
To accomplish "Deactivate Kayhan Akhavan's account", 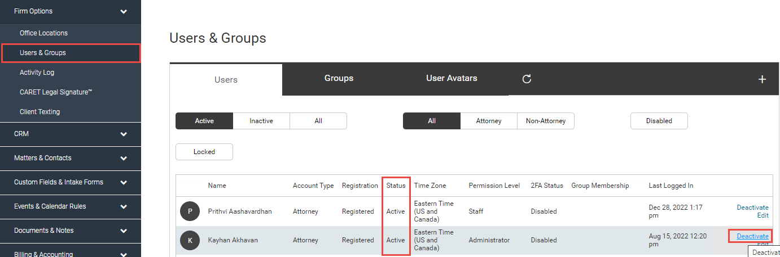I will pyautogui.click(x=752, y=236).
